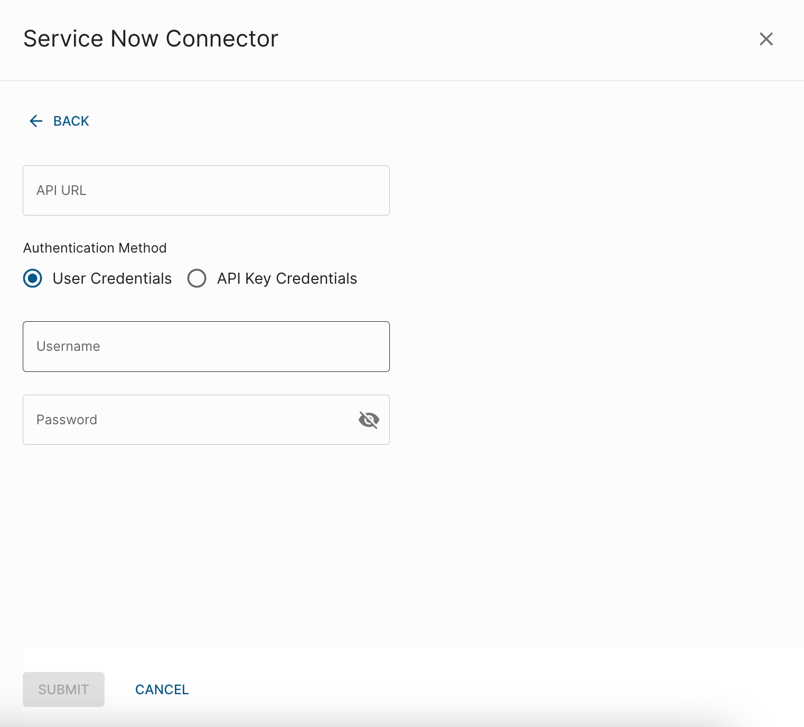804x727 pixels.
Task: Navigate back with the arrow button
Action: (x=35, y=121)
